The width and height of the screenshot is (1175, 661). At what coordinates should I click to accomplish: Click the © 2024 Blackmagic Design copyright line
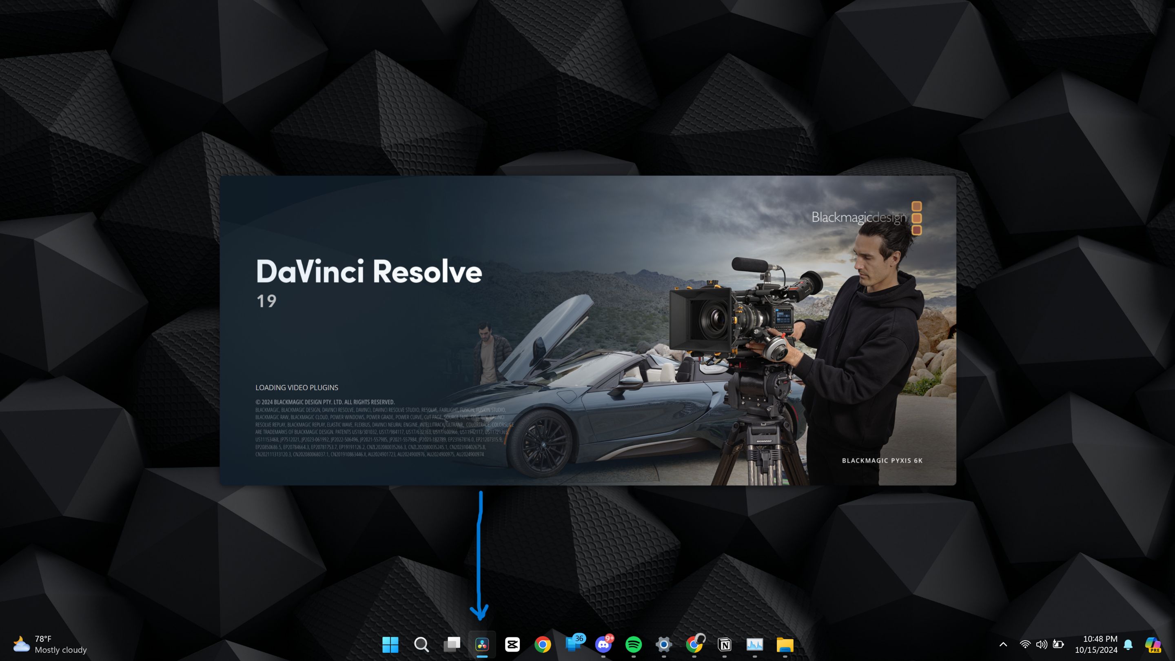click(325, 402)
